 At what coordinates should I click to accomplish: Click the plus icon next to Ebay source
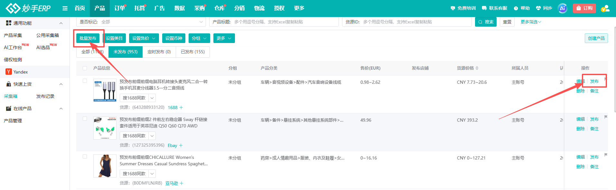pyautogui.click(x=181, y=145)
